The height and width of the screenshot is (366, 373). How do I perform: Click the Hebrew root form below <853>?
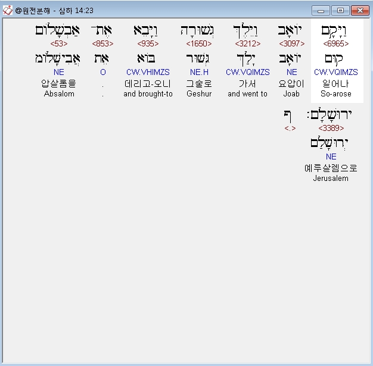pyautogui.click(x=101, y=58)
